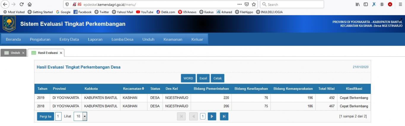Open the Laporan menu
405x126 pixels.
pos(95,39)
